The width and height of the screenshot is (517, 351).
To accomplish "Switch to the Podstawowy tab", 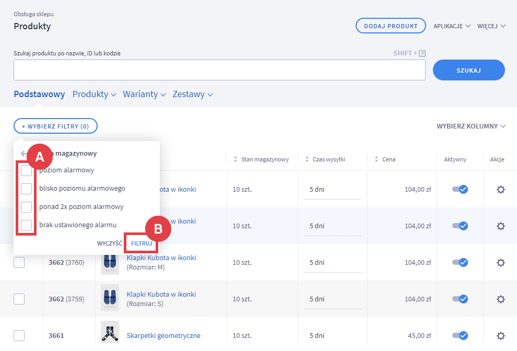I will tap(39, 95).
